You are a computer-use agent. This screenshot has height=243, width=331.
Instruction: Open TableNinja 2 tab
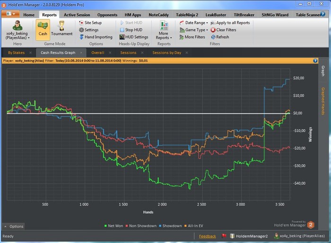[187, 15]
